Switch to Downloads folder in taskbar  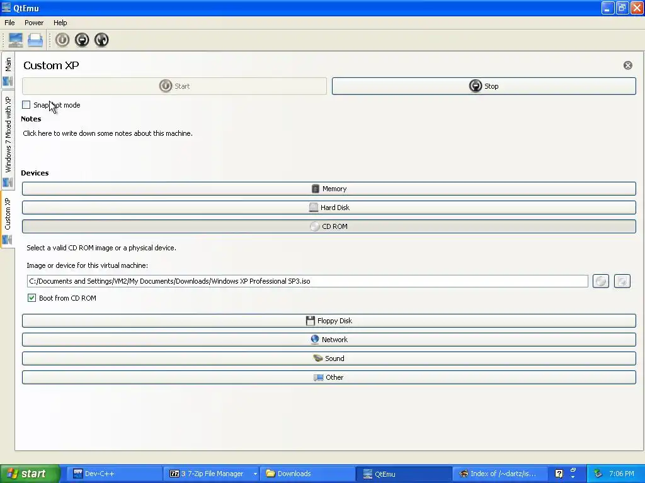pyautogui.click(x=307, y=474)
